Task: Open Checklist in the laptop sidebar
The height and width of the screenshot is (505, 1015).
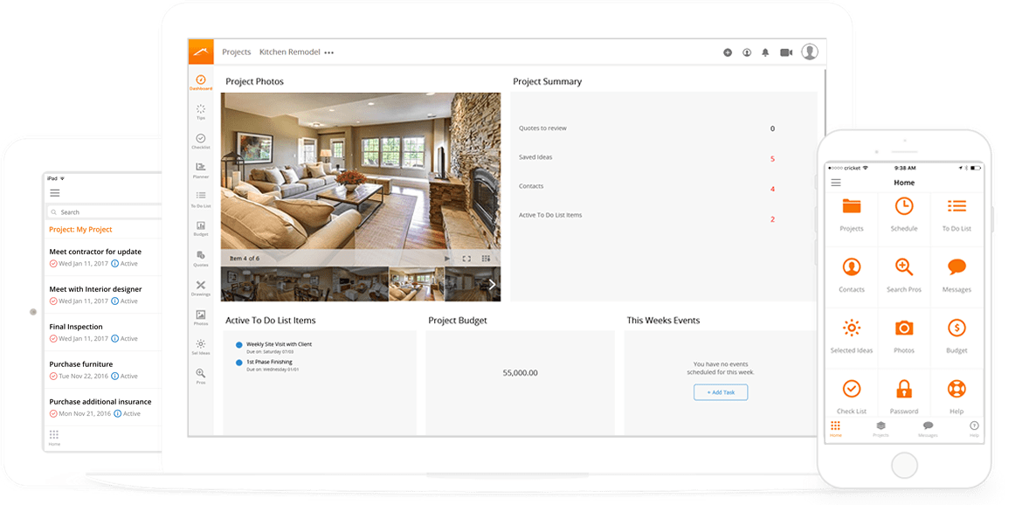Action: point(201,142)
